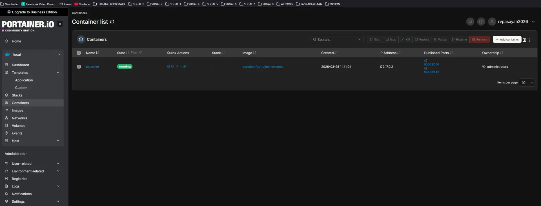Screen dimensions: 541x206
Task: Open stats quick action for portainer container
Action: 177,66
